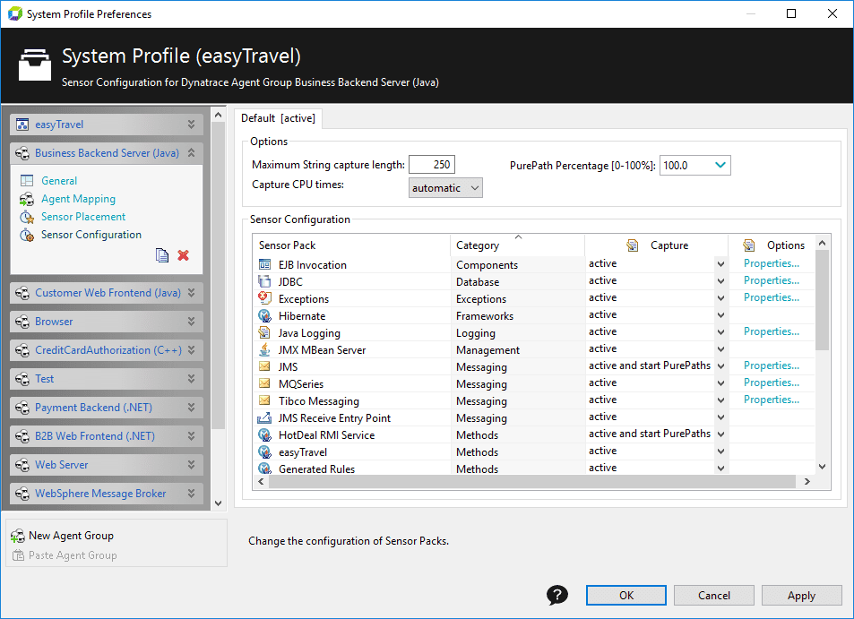Click the Cancel button
Viewport: 854px width, 619px height.
coord(713,595)
